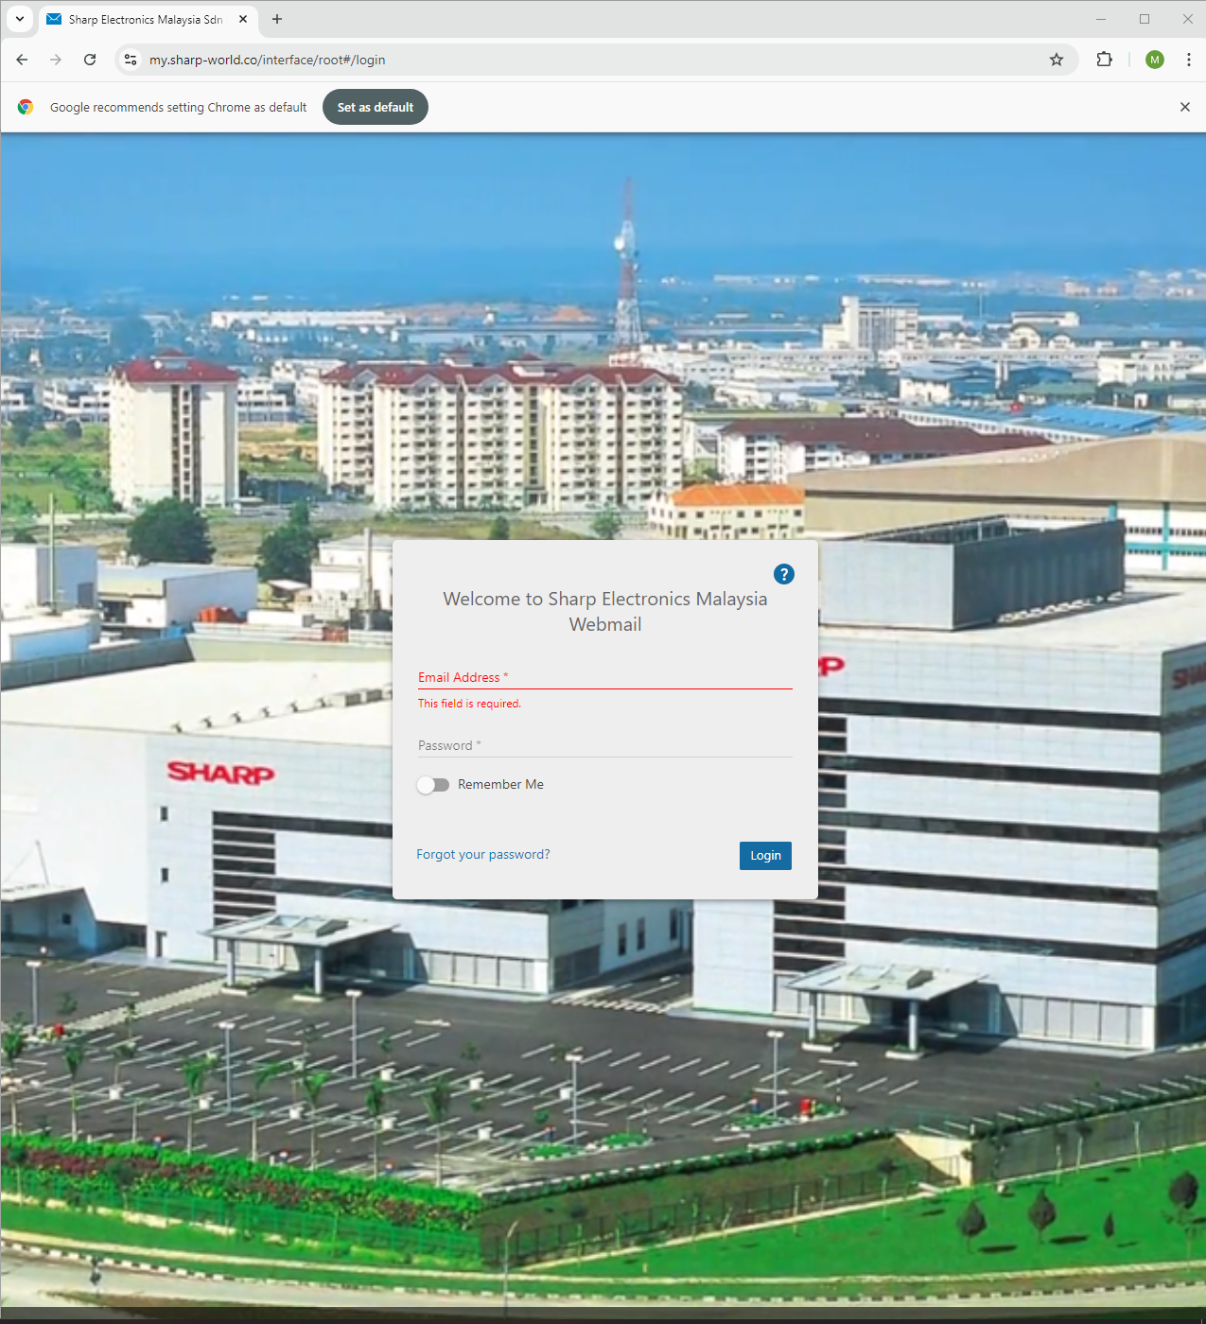Viewport: 1206px width, 1324px height.
Task: Toggle the Remember Me switch
Action: (x=433, y=785)
